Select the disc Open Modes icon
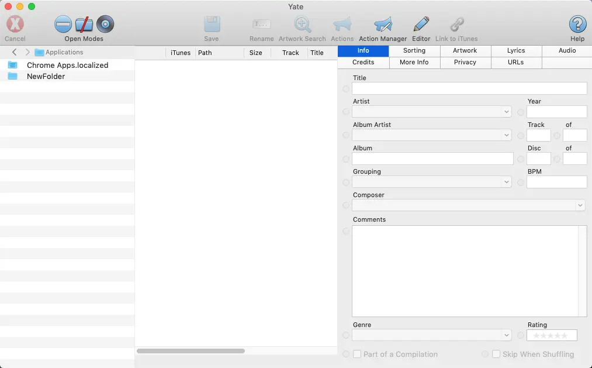 (105, 24)
